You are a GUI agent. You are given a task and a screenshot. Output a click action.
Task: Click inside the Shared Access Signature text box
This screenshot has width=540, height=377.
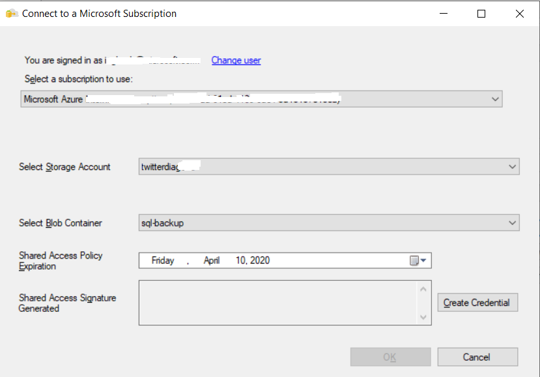click(x=277, y=302)
